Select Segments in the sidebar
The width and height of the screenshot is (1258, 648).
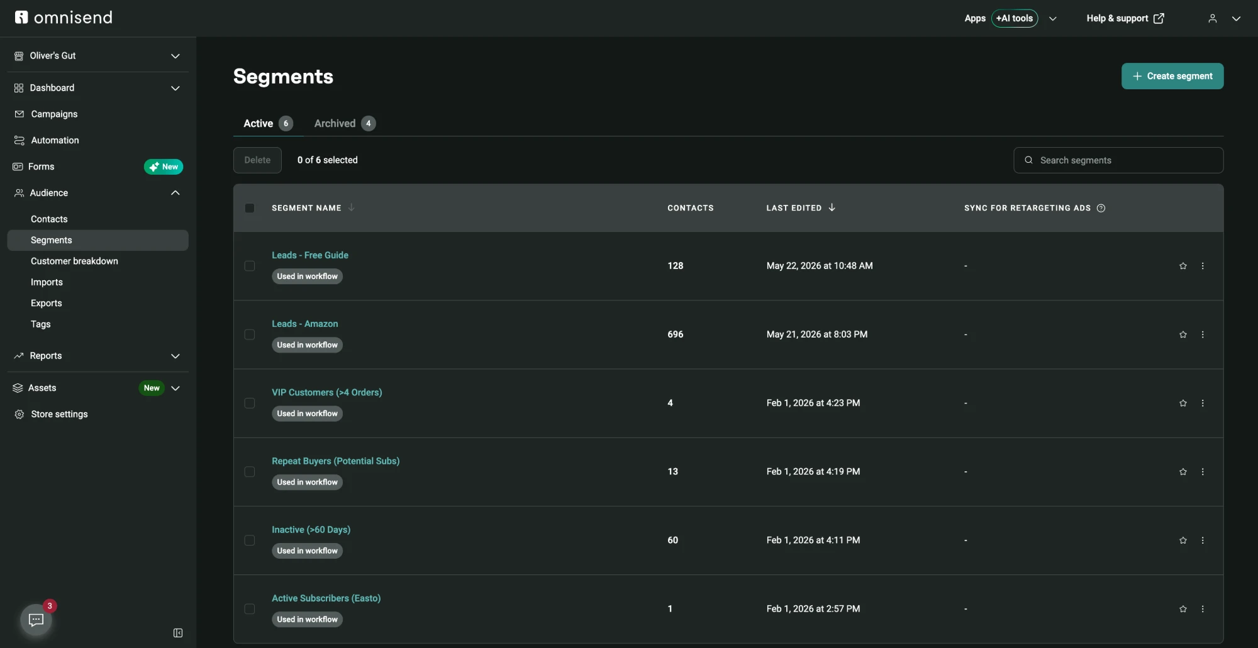point(97,240)
